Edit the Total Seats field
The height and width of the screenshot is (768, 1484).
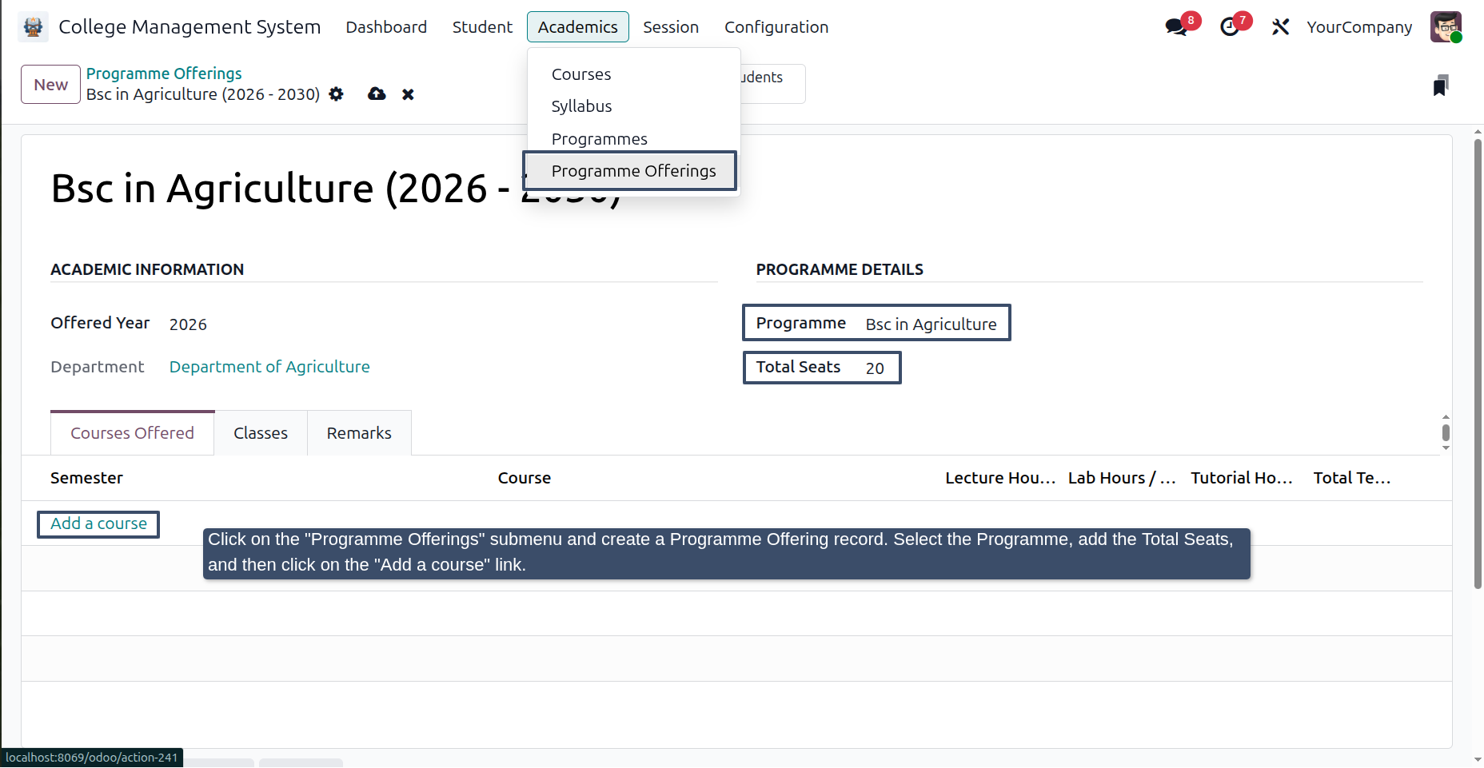click(x=875, y=368)
